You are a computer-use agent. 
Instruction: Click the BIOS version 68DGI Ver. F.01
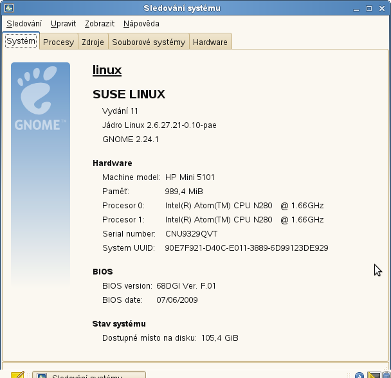(186, 285)
